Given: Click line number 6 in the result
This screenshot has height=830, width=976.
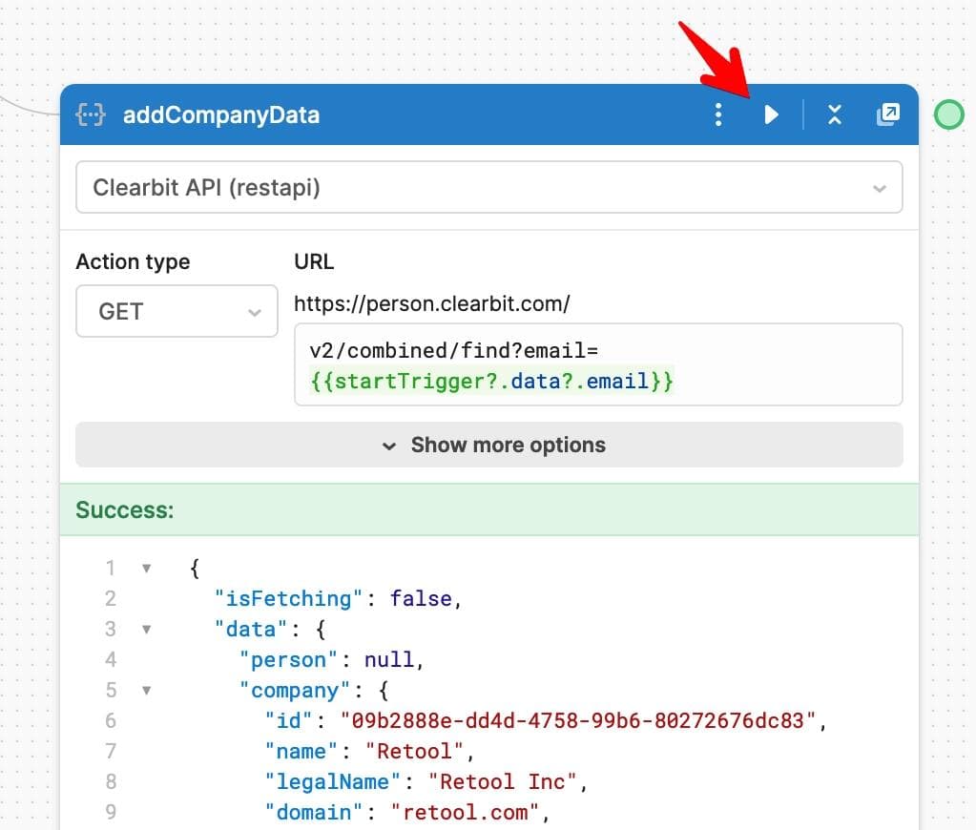Looking at the screenshot, I should pyautogui.click(x=111, y=721).
